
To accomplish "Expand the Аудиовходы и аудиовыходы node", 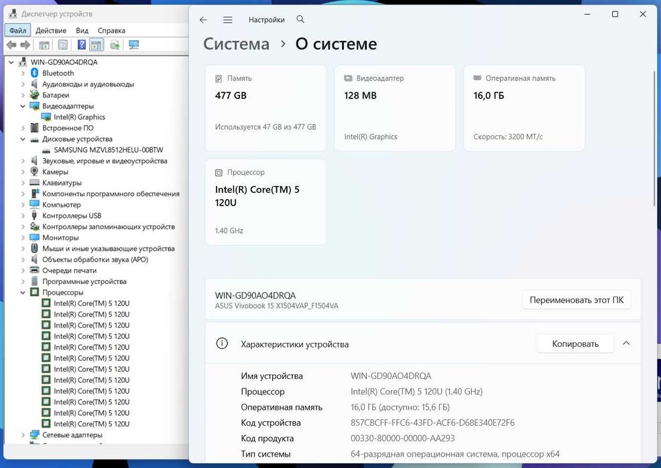I will click(23, 84).
